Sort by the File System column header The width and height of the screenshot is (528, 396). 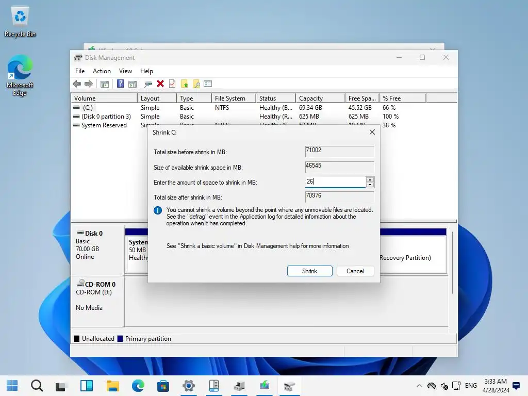coord(234,98)
